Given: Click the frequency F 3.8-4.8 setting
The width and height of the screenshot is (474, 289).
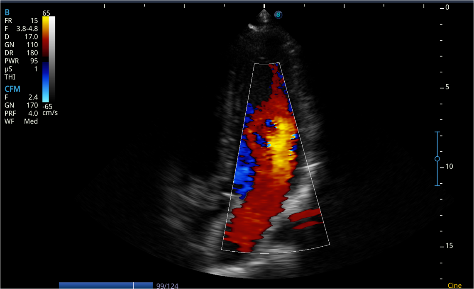Looking at the screenshot, I should tap(21, 29).
